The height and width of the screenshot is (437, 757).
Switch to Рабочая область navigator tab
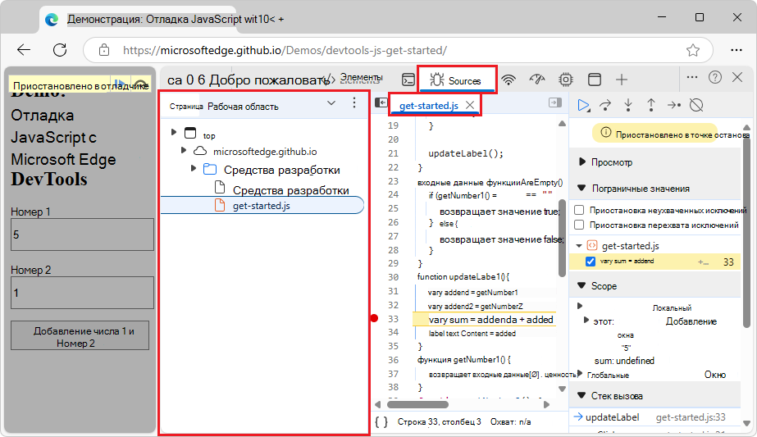click(x=243, y=107)
